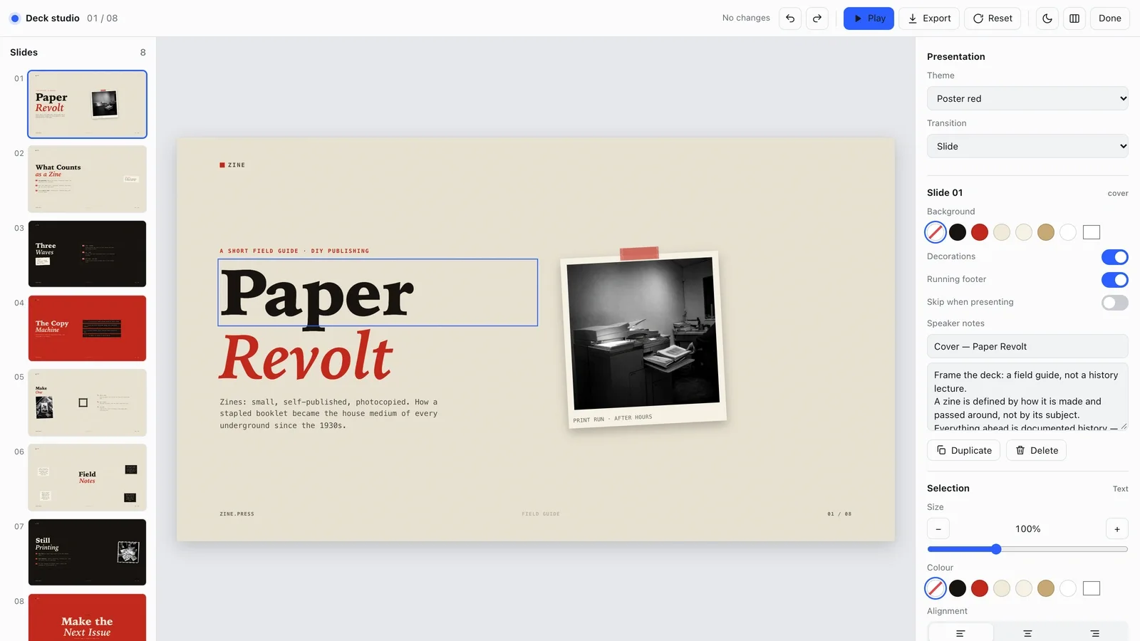The image size is (1140, 641).
Task: Switch to dark mode with moon icon
Action: pyautogui.click(x=1047, y=19)
